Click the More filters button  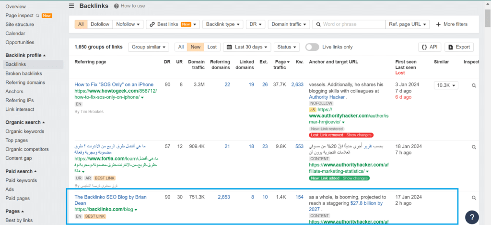(x=452, y=24)
